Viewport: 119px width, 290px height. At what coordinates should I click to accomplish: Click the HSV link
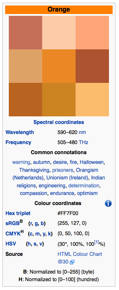11,244
